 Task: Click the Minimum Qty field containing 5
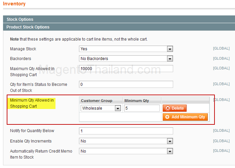pos(142,108)
